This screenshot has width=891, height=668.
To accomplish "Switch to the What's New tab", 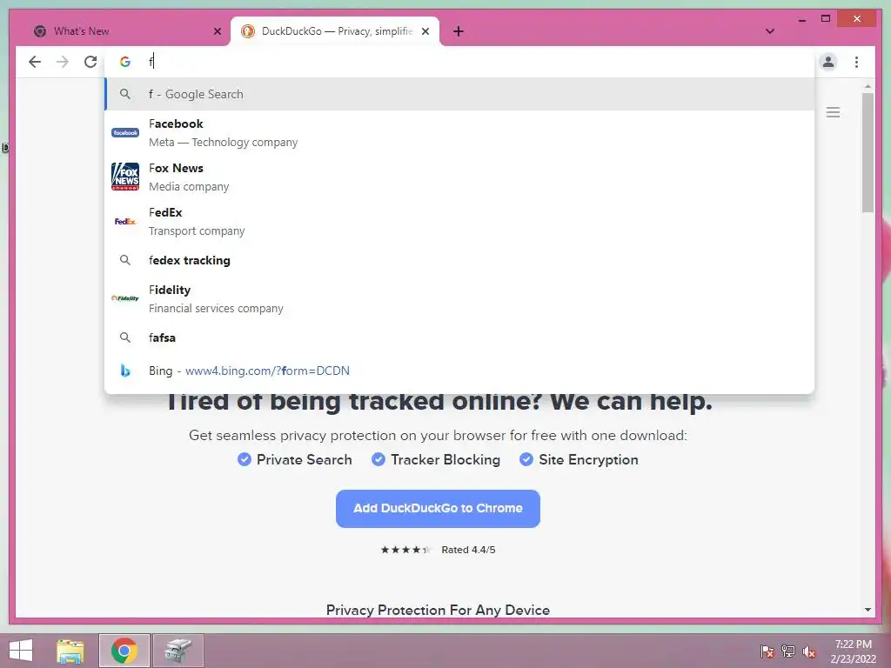I will [x=124, y=31].
